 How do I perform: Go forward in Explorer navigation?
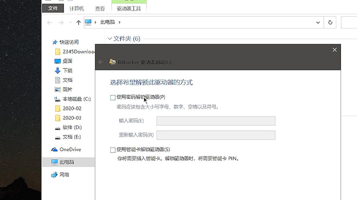coord(61,23)
